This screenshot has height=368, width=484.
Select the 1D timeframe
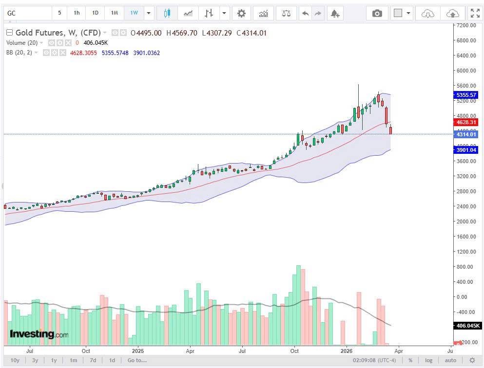(96, 13)
